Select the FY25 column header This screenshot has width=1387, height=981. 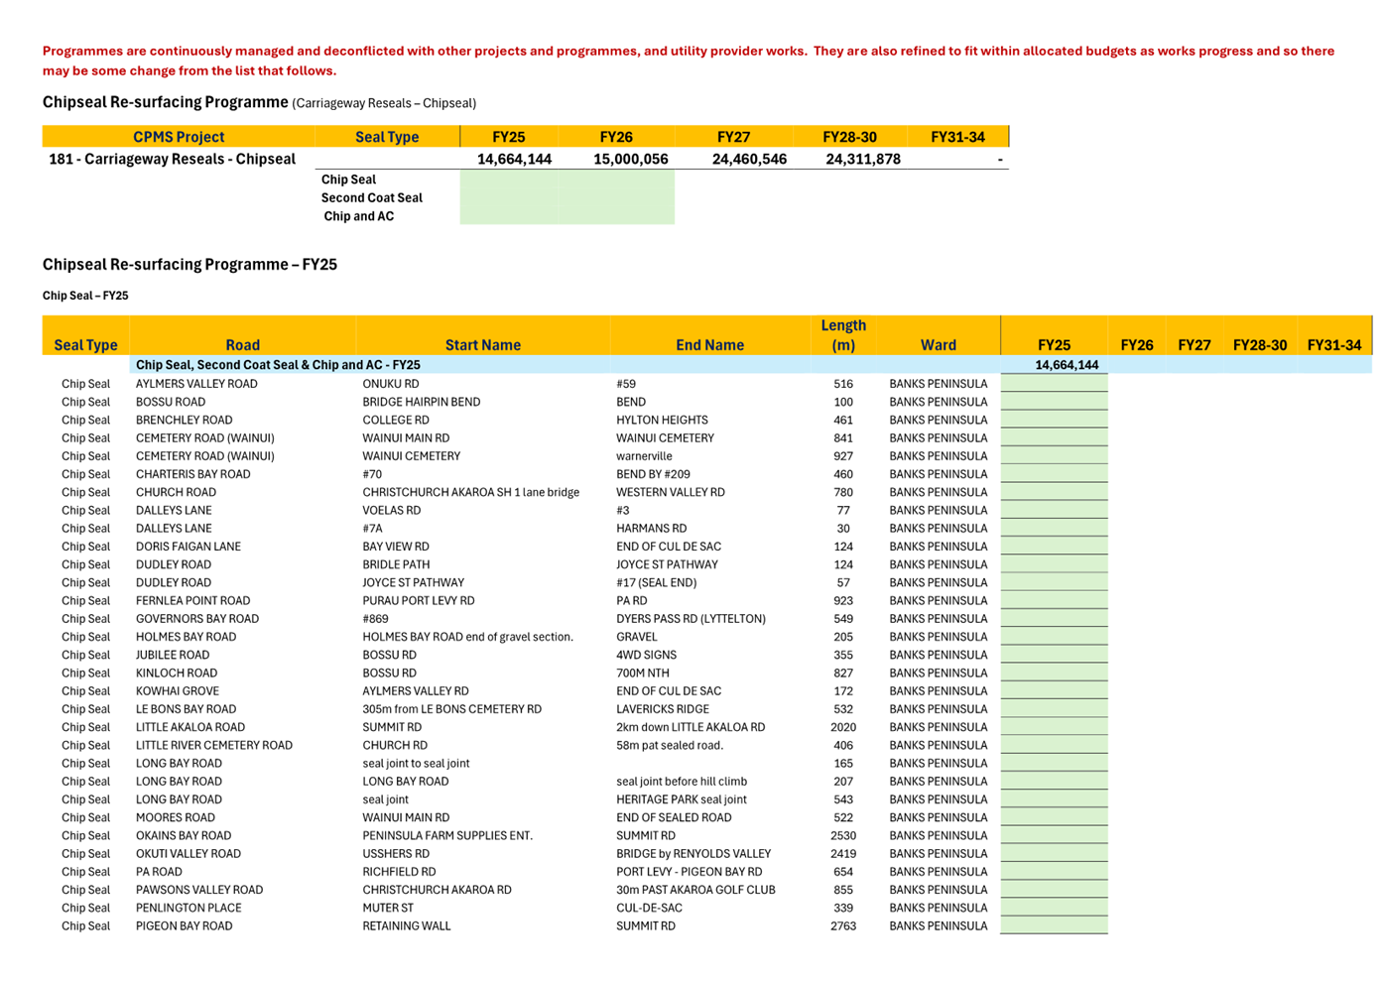[508, 137]
